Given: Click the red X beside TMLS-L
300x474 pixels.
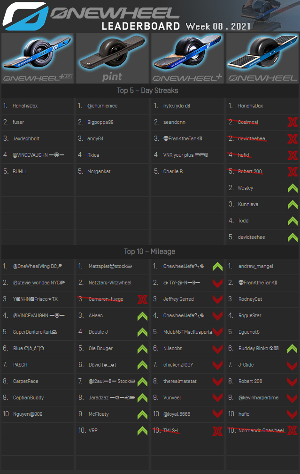Looking at the screenshot, I should pos(217,431).
